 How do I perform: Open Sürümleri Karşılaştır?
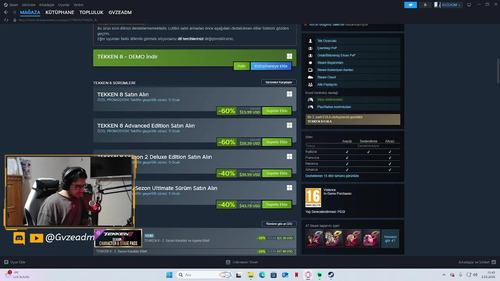[279, 82]
